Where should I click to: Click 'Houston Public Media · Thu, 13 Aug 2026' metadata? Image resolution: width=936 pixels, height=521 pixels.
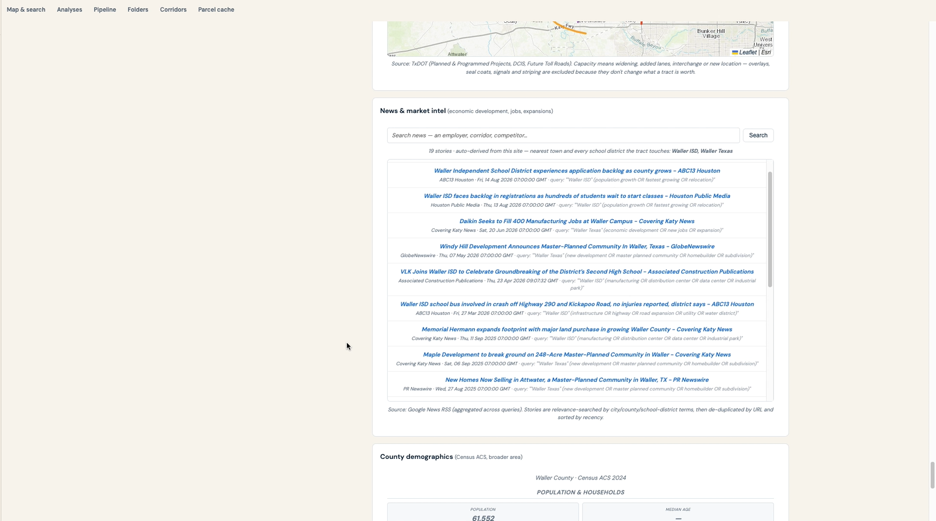point(493,205)
